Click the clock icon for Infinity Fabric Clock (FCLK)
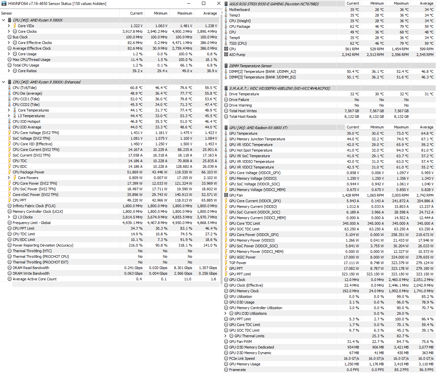This screenshot has height=374, width=436. (9, 206)
